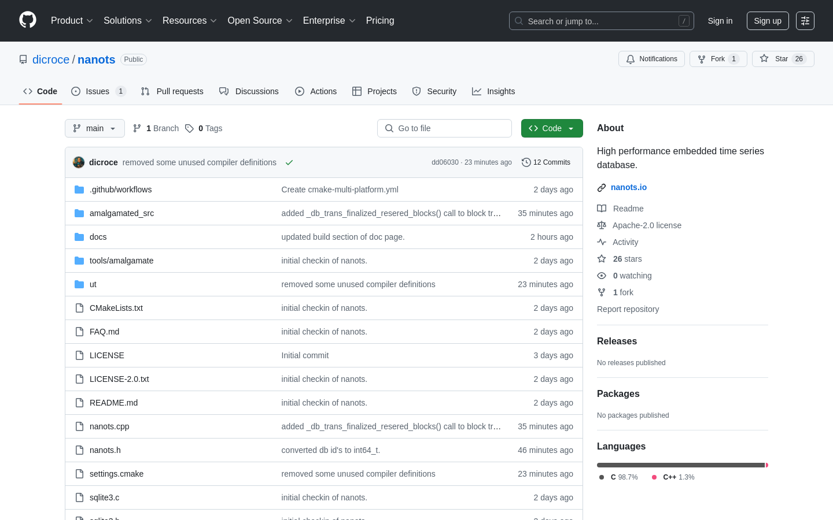Click the Readme book icon

click(602, 209)
